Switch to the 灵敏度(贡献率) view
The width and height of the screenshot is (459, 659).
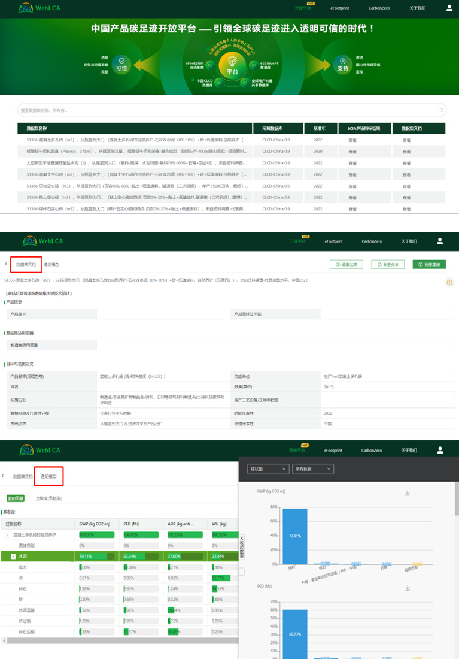click(48, 498)
